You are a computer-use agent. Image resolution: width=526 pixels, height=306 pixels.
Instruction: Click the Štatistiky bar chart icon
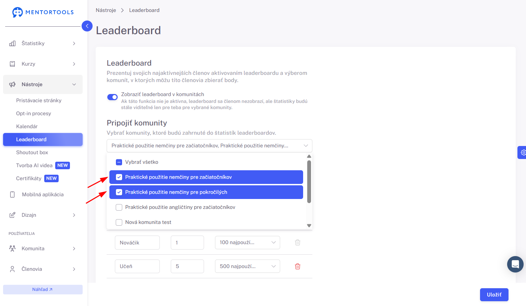click(12, 43)
